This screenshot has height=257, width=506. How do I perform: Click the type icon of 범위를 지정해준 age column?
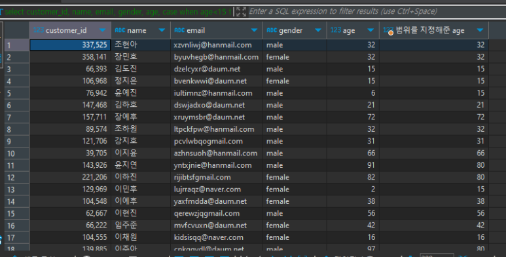(x=388, y=31)
